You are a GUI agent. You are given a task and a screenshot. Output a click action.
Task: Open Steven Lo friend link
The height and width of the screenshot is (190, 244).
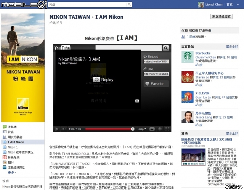tap(202, 77)
